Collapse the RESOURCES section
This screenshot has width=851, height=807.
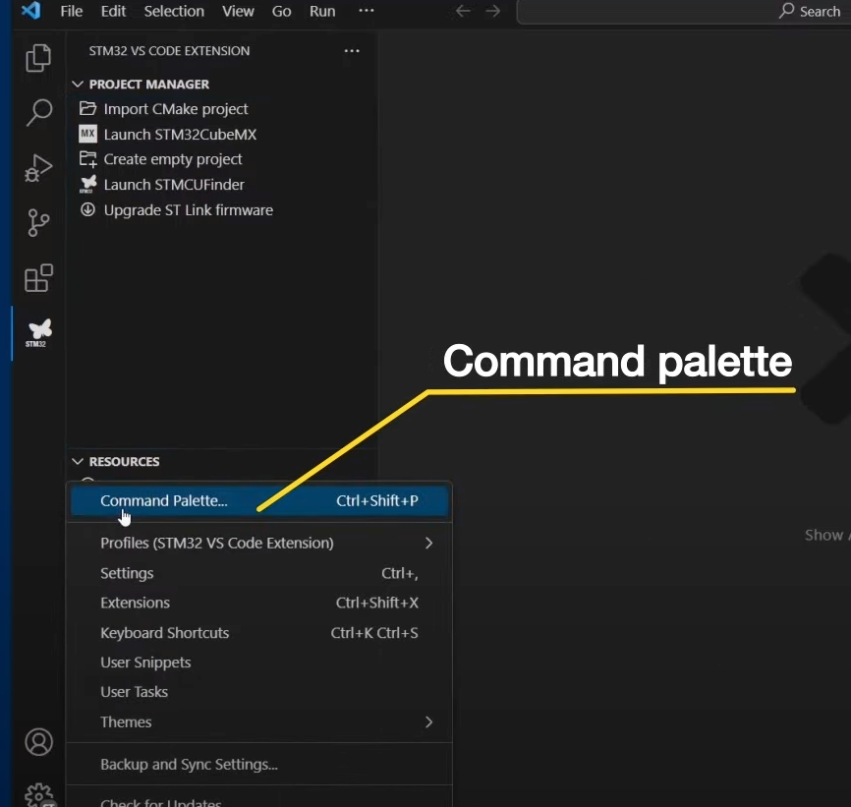78,461
